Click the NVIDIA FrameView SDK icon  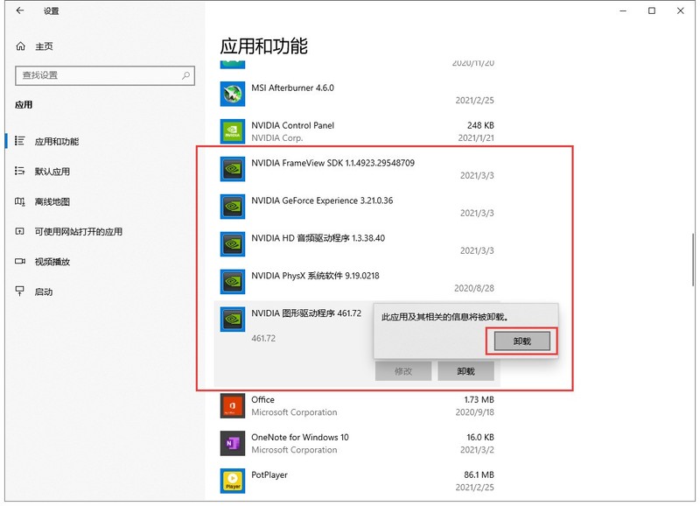pos(233,168)
